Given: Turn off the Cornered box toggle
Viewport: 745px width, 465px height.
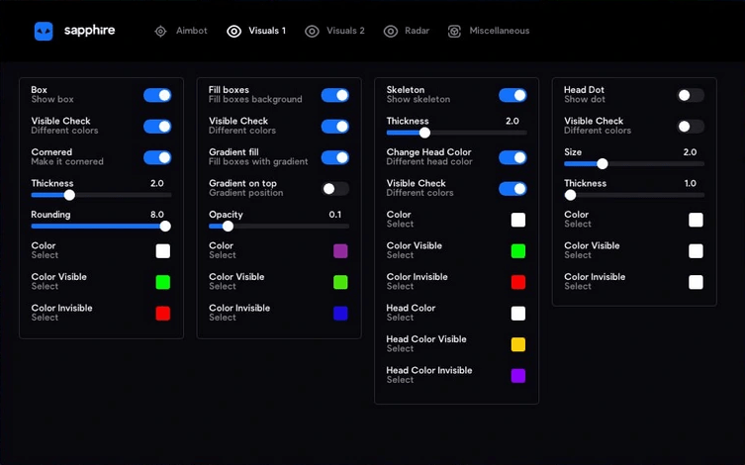Looking at the screenshot, I should click(x=157, y=157).
